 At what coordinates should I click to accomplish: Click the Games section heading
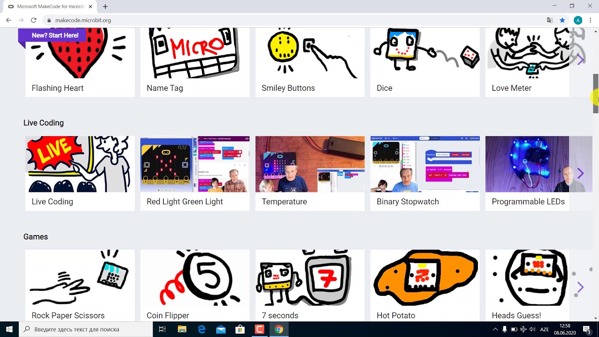(x=36, y=237)
